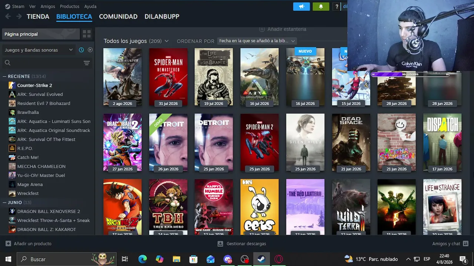This screenshot has height=266, width=474.
Task: Open the green notifications bell
Action: [x=321, y=6]
